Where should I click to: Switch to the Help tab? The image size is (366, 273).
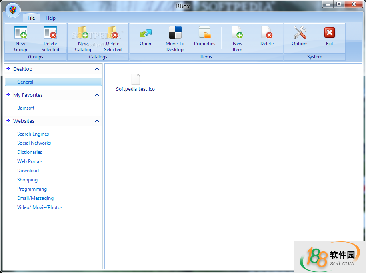[x=50, y=18]
